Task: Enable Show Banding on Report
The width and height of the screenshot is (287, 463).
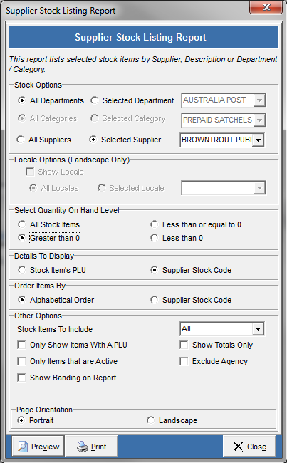Action: pos(21,378)
